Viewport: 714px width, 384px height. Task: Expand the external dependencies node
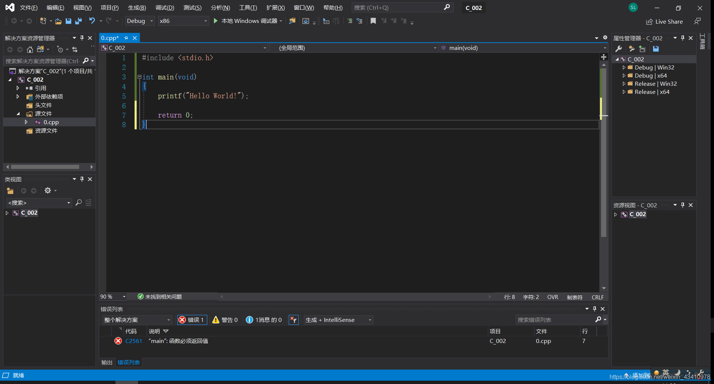point(18,97)
